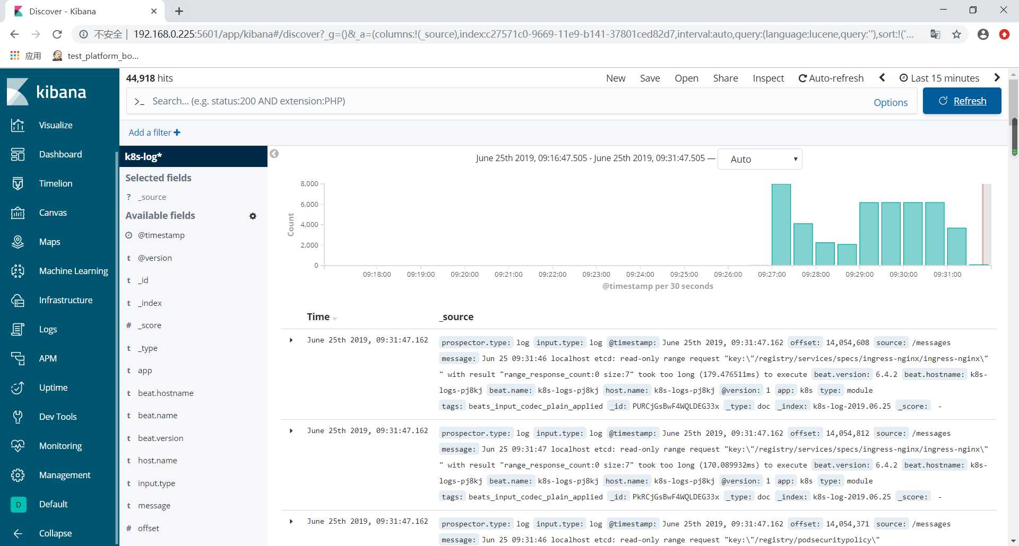Open the k8s-log* index pattern selector
Viewport: 1019px width, 546px height.
(193, 156)
